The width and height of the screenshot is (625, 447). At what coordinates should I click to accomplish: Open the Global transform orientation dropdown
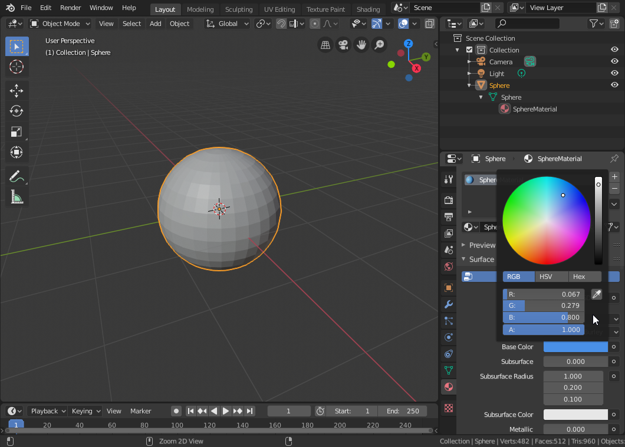coord(227,24)
